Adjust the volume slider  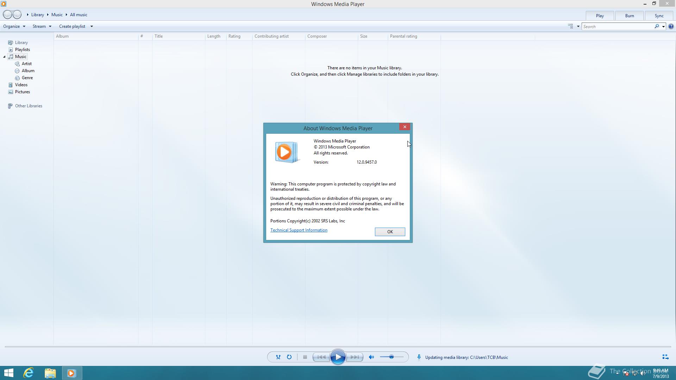point(392,357)
